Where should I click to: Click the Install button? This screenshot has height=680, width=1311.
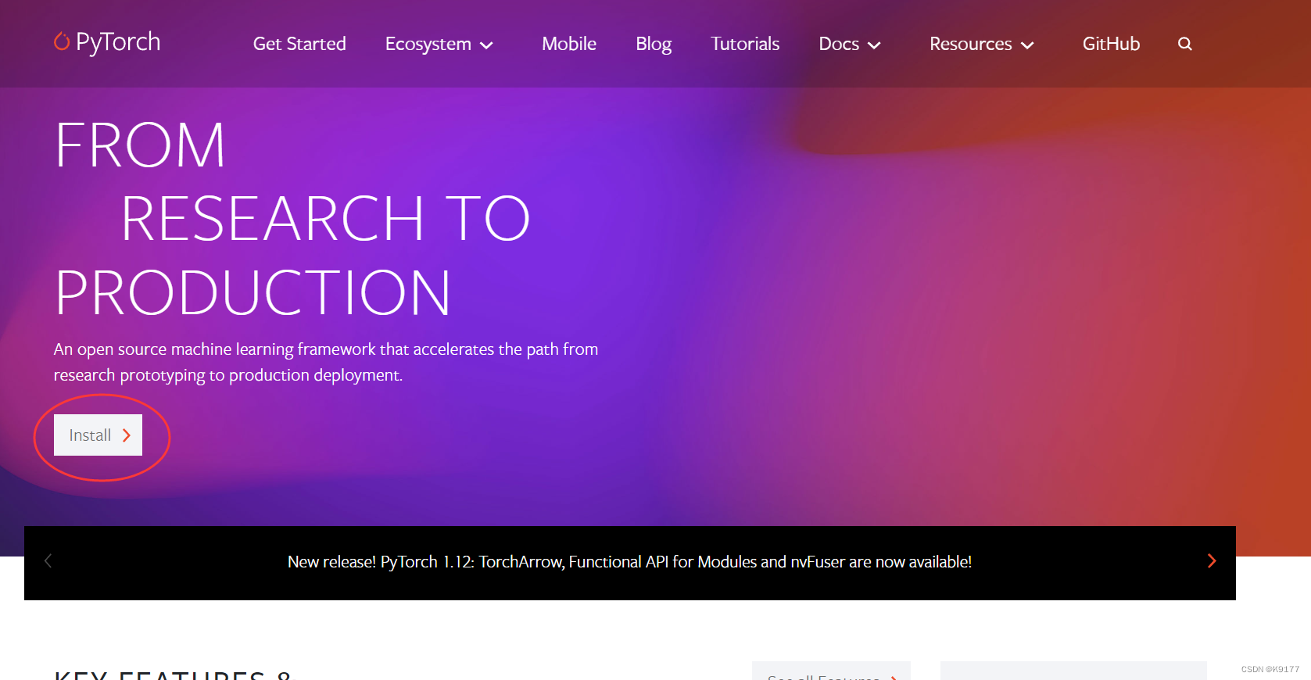click(x=98, y=435)
